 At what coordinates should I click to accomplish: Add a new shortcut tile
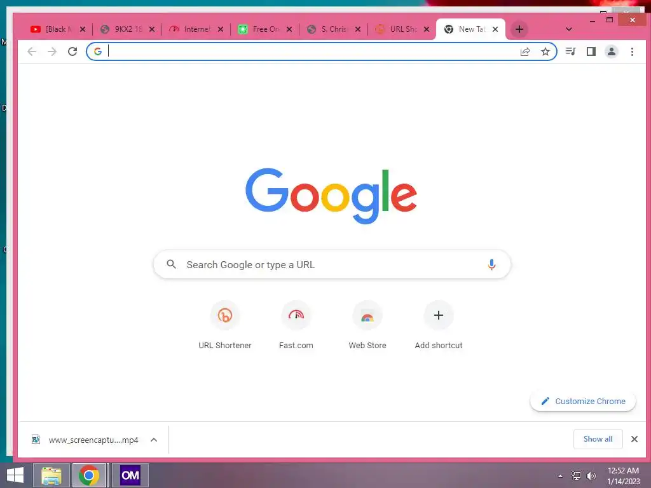tap(439, 325)
